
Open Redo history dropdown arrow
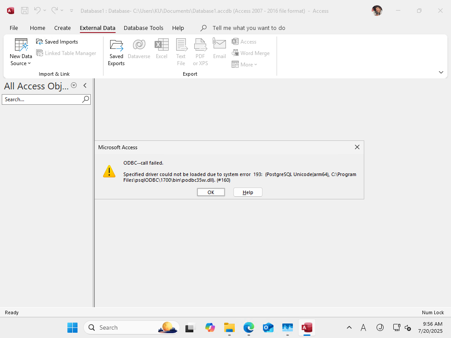(62, 11)
